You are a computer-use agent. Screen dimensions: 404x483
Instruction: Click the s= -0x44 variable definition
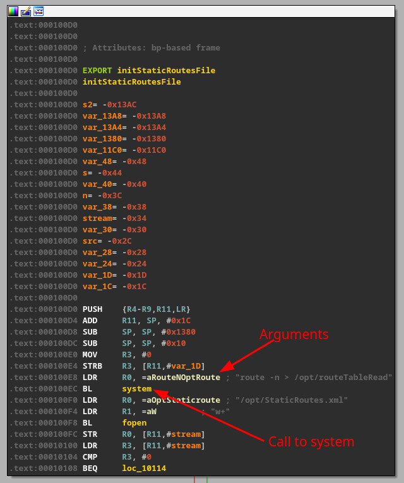point(102,173)
